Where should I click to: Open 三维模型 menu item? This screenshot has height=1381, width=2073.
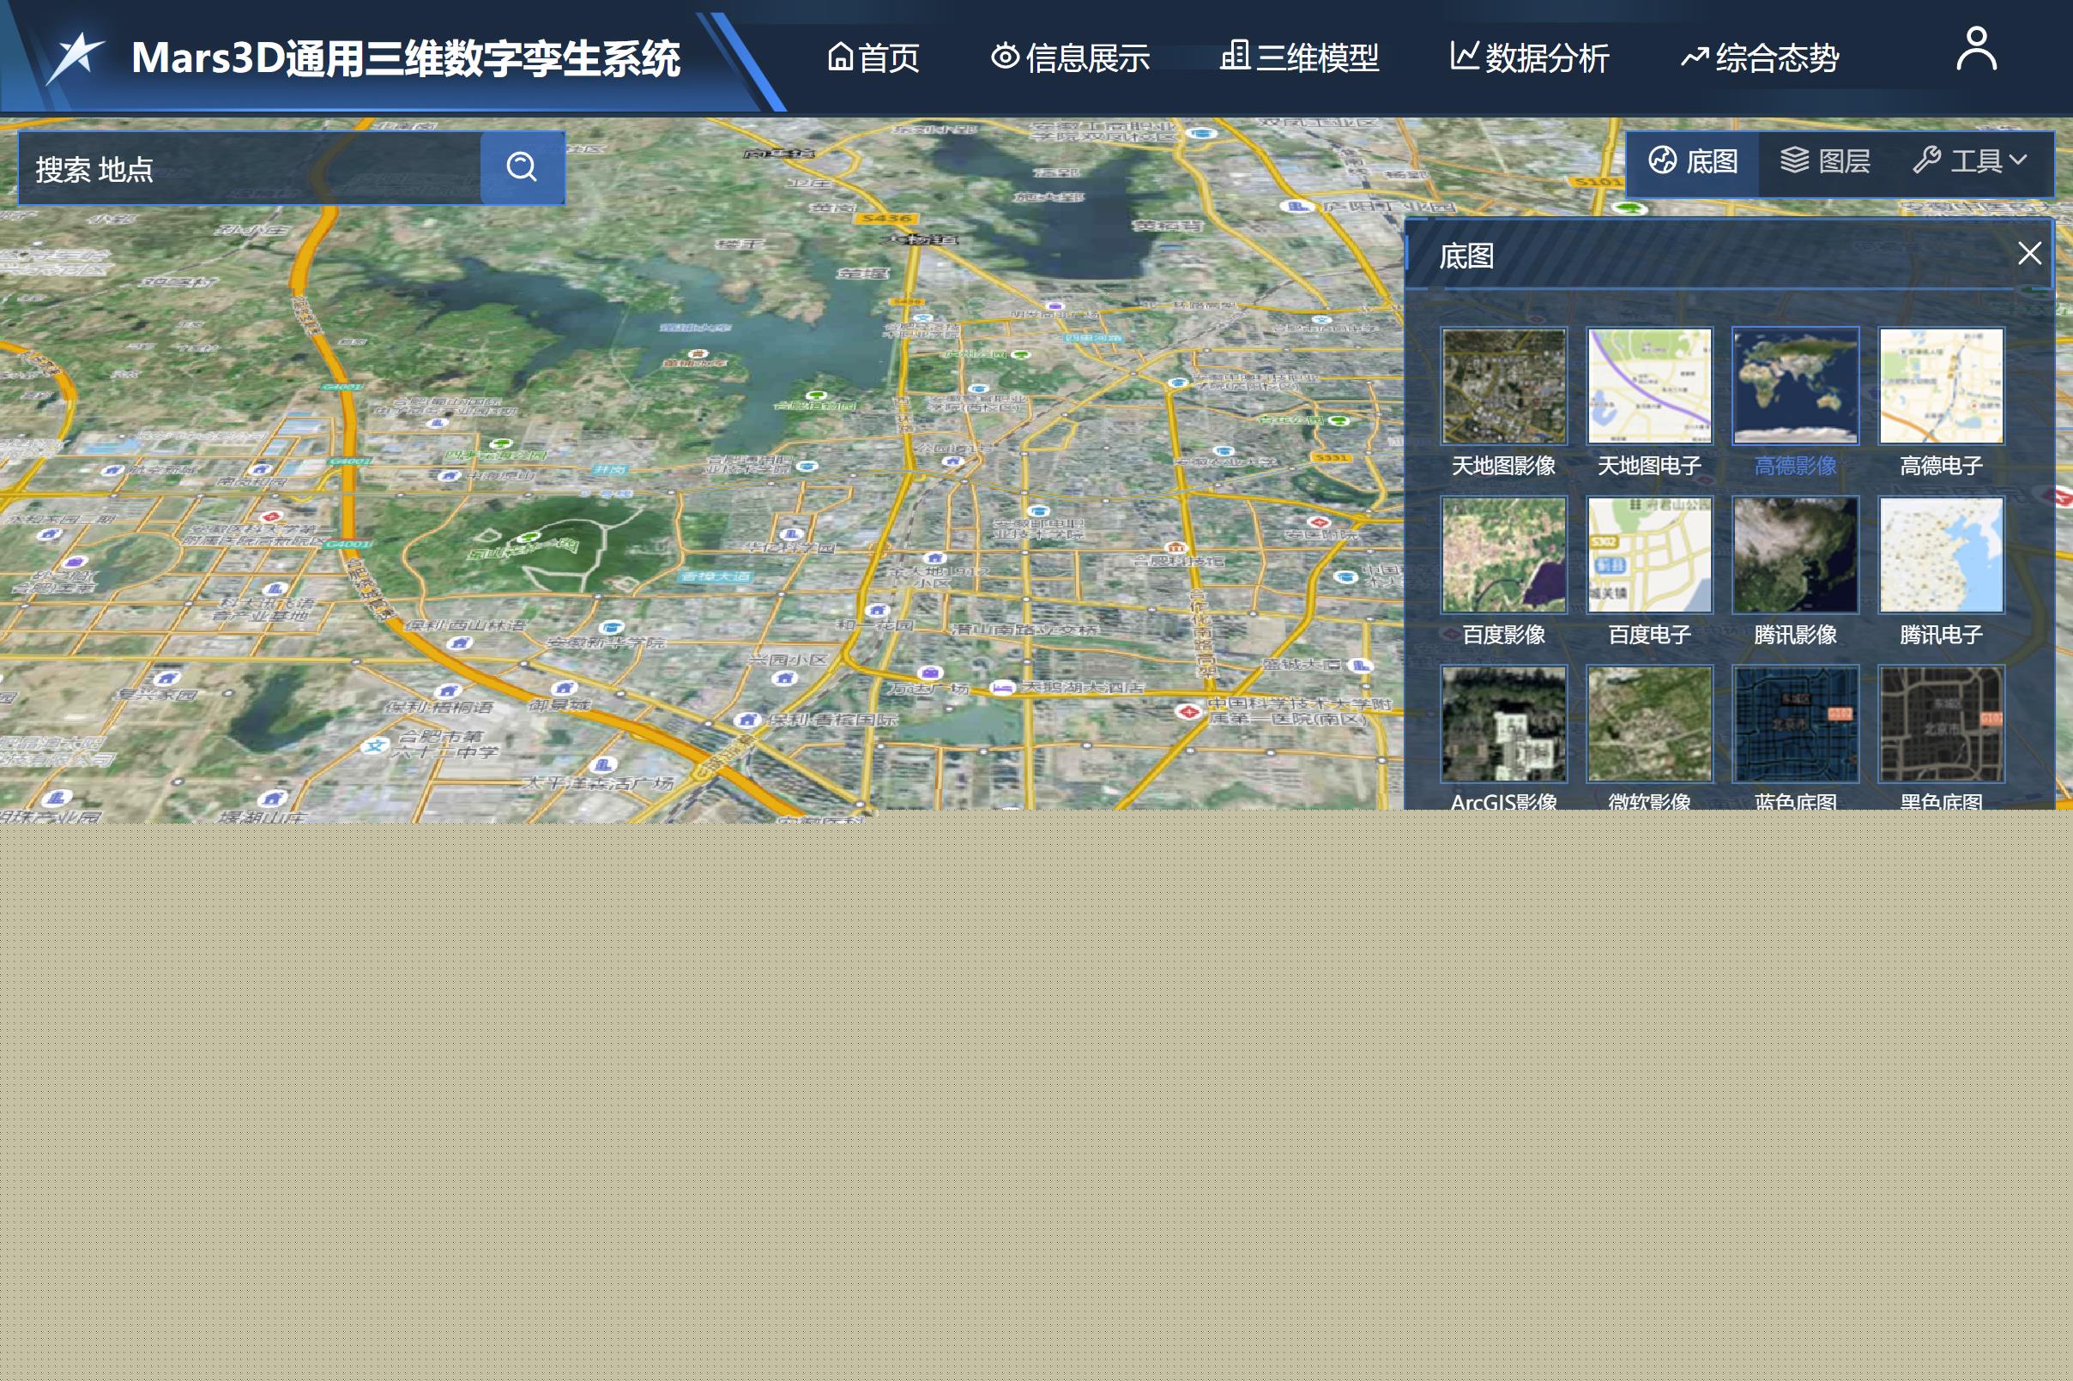(x=1299, y=58)
